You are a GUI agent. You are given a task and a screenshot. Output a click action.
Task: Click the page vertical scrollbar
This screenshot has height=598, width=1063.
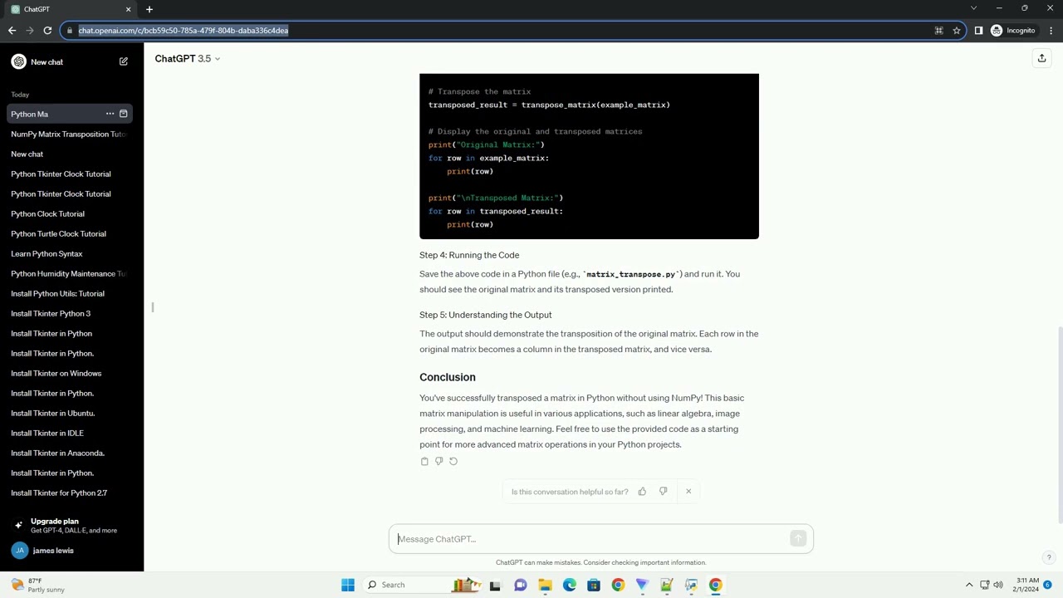(x=1060, y=424)
